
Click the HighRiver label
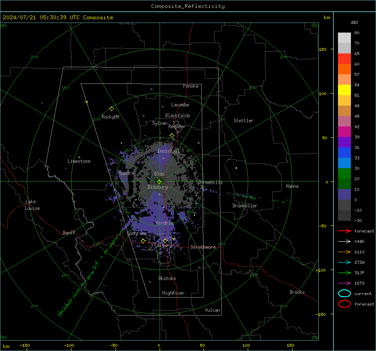tap(173, 293)
